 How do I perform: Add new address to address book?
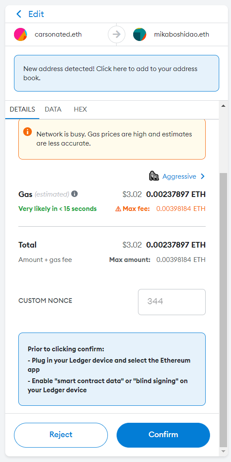[x=117, y=73]
